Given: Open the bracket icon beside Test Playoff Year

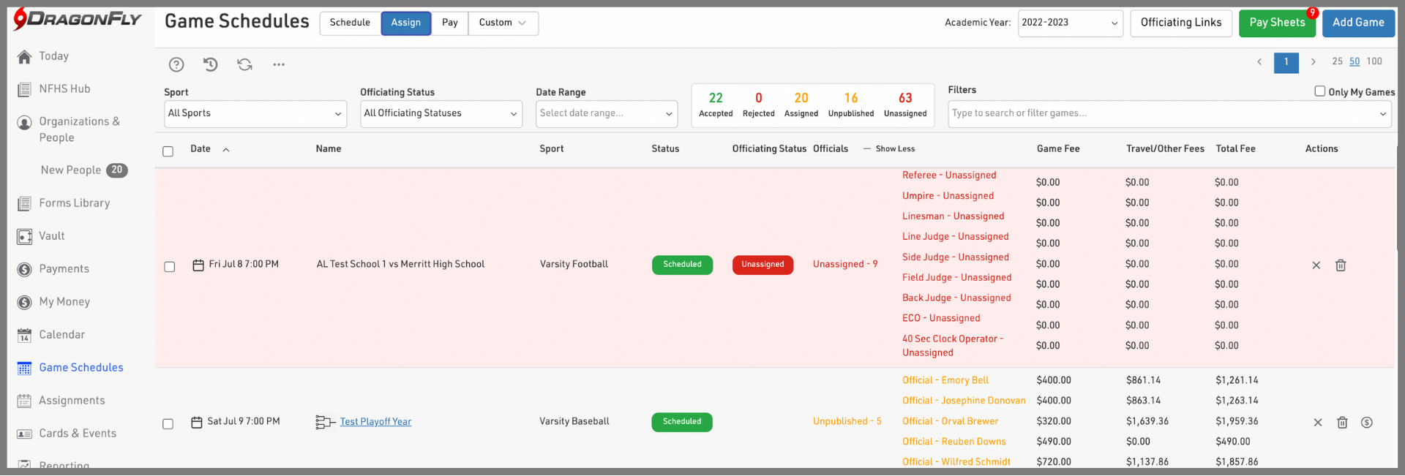Looking at the screenshot, I should pyautogui.click(x=325, y=422).
